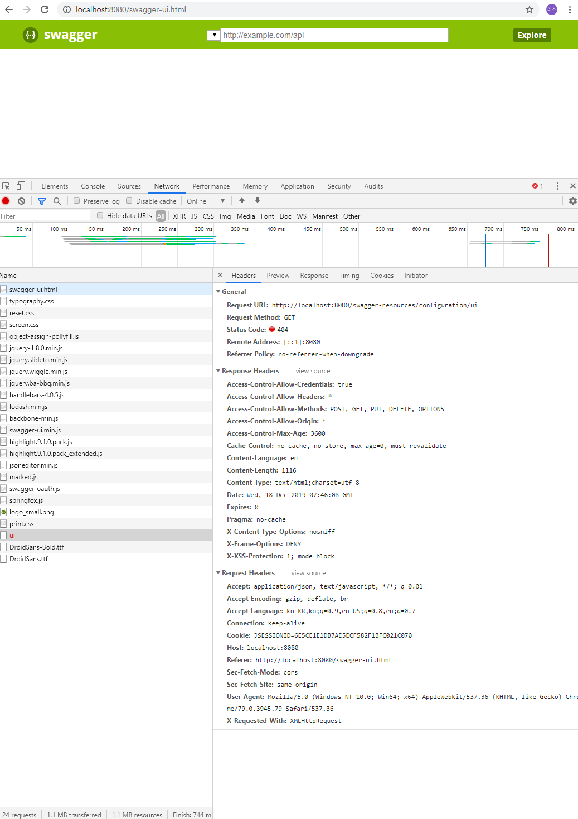Show the Timing tab of the request

pos(349,276)
